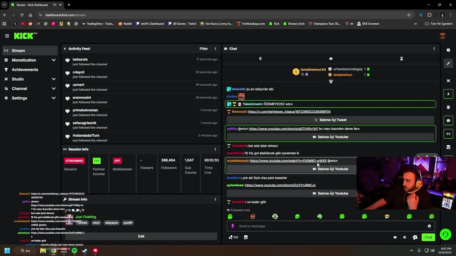Viewport: 456px width, 256px height.
Task: Open the chat shop icon
Action: point(246,237)
